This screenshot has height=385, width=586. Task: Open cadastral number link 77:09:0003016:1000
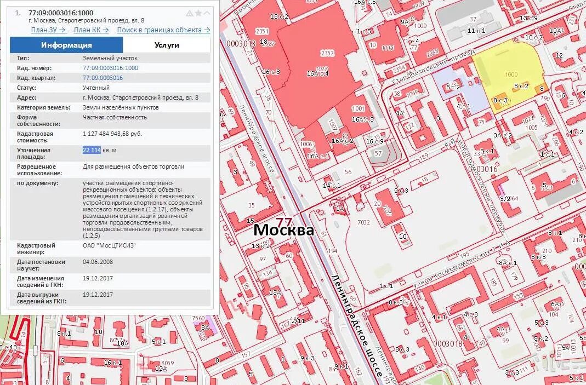click(110, 68)
